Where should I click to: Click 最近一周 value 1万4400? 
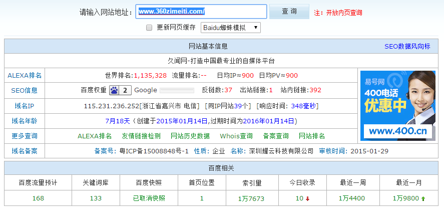coord(352,198)
